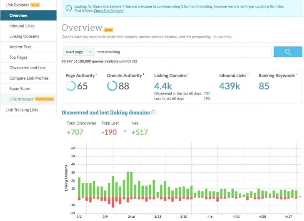Click the Page Authority 65 score

(82, 86)
